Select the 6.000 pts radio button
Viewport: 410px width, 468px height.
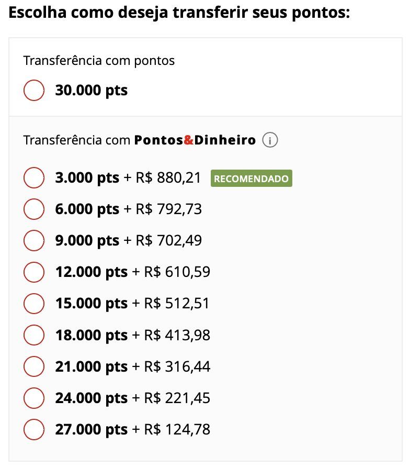point(34,209)
